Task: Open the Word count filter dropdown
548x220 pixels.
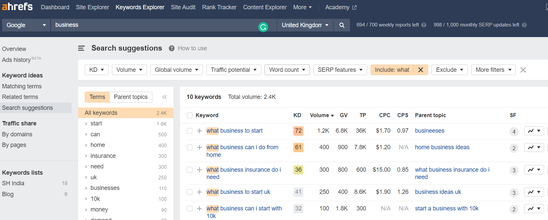Action: click(x=287, y=70)
